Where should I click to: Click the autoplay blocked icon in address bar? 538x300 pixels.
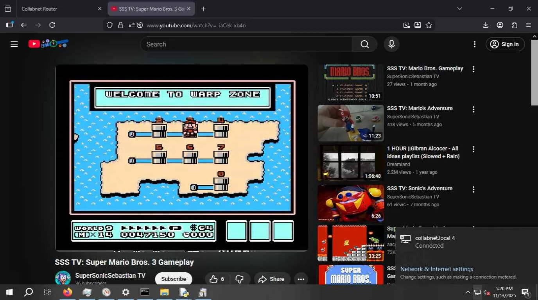(140, 25)
